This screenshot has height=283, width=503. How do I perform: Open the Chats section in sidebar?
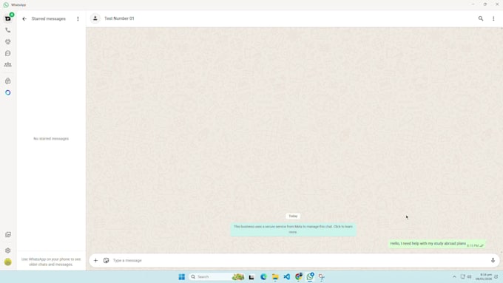pos(7,18)
